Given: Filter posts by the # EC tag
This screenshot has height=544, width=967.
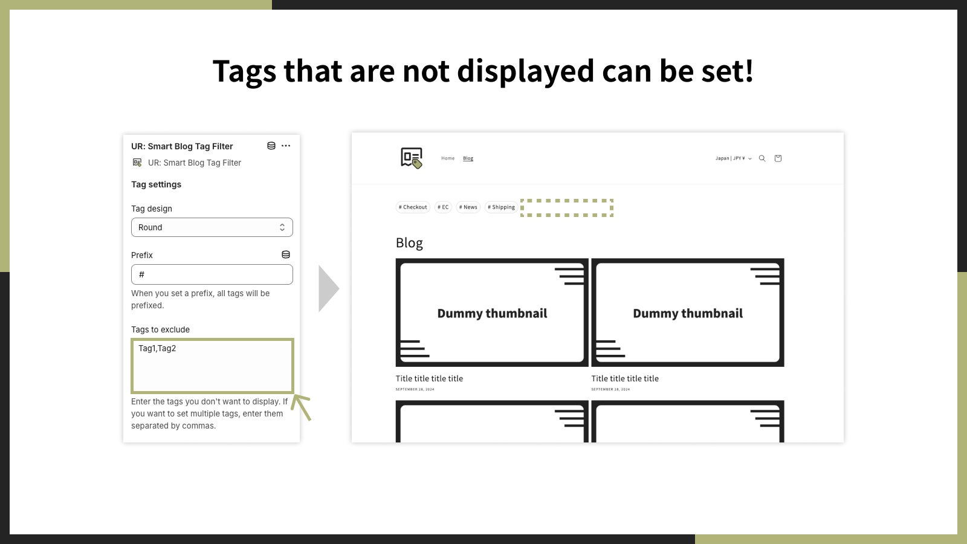Looking at the screenshot, I should pos(443,207).
